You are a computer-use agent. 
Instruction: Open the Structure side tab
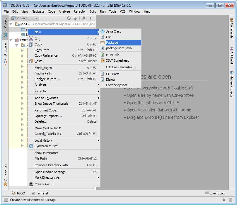click(x=5, y=54)
